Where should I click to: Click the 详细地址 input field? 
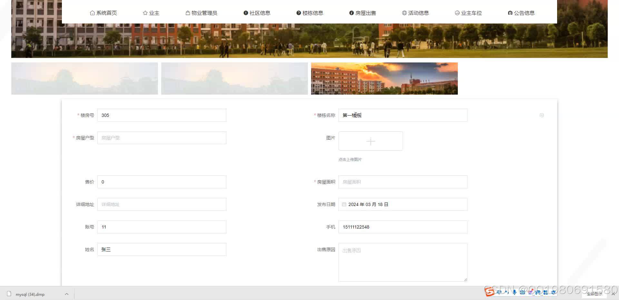click(162, 204)
